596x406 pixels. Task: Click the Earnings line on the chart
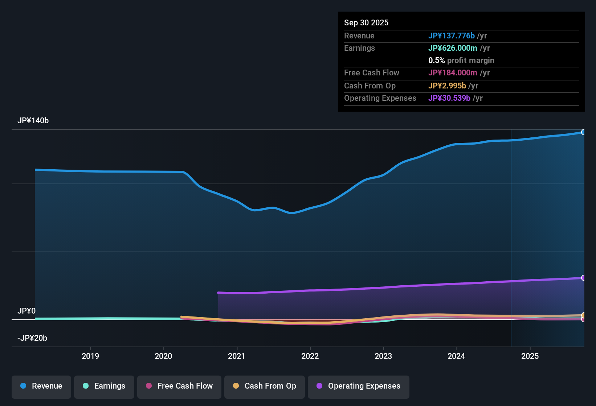click(109, 318)
